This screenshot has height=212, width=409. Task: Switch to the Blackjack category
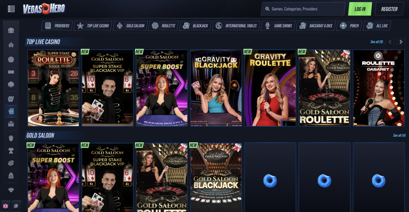pyautogui.click(x=195, y=26)
